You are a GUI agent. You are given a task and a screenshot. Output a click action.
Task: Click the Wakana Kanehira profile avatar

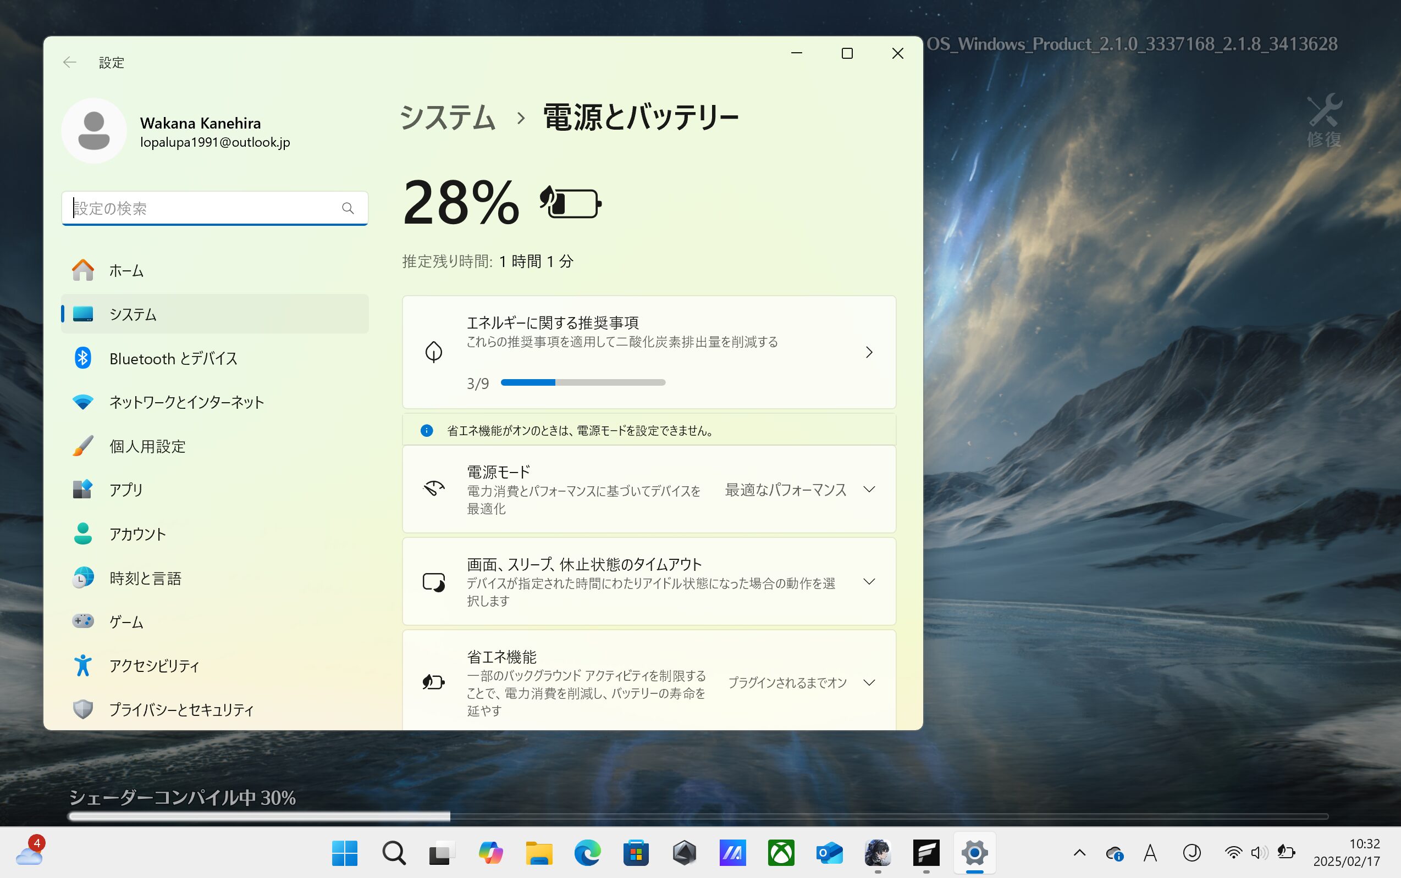tap(93, 131)
